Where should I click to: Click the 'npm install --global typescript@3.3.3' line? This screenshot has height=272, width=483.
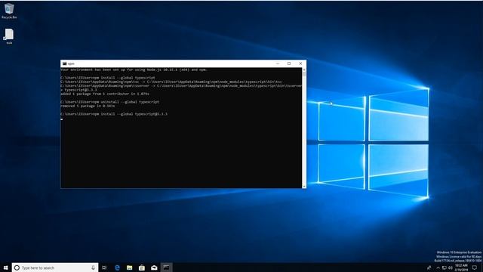click(x=114, y=114)
